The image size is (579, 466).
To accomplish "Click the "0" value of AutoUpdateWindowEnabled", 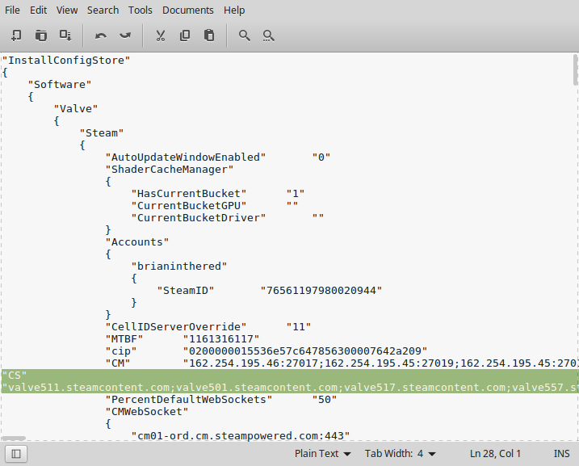I will (x=321, y=157).
